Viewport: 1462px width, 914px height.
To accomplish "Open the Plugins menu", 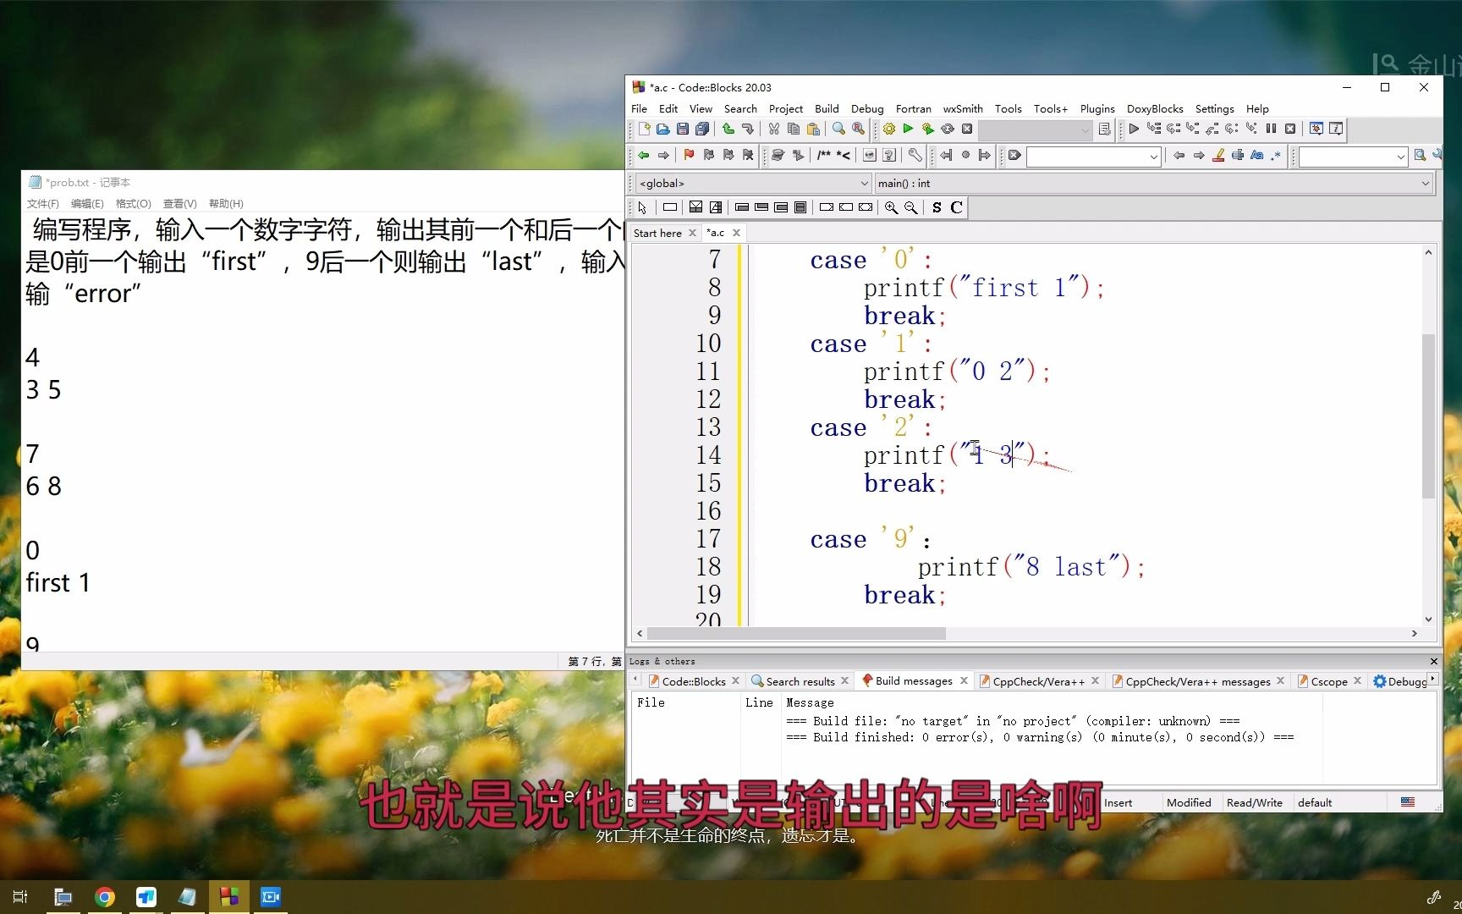I will coord(1097,109).
